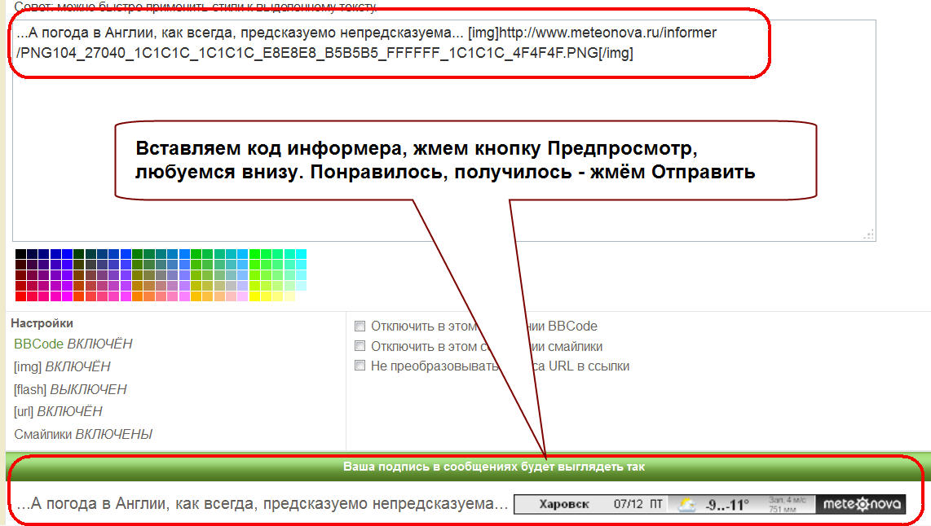Select the cyan swatch in palette's top-right corner
The width and height of the screenshot is (931, 526).
[x=301, y=254]
